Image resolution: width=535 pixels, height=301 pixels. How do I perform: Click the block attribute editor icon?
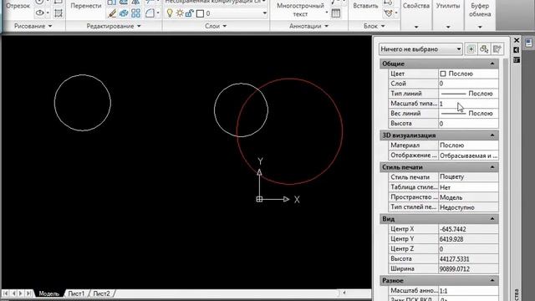(x=388, y=13)
